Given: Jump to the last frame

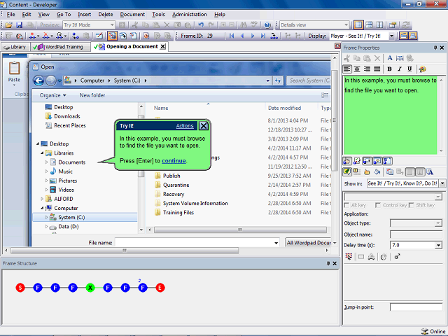Looking at the screenshot, I should (x=263, y=36).
